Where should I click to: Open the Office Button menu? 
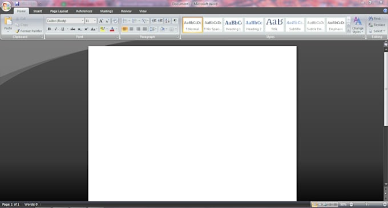(6, 6)
